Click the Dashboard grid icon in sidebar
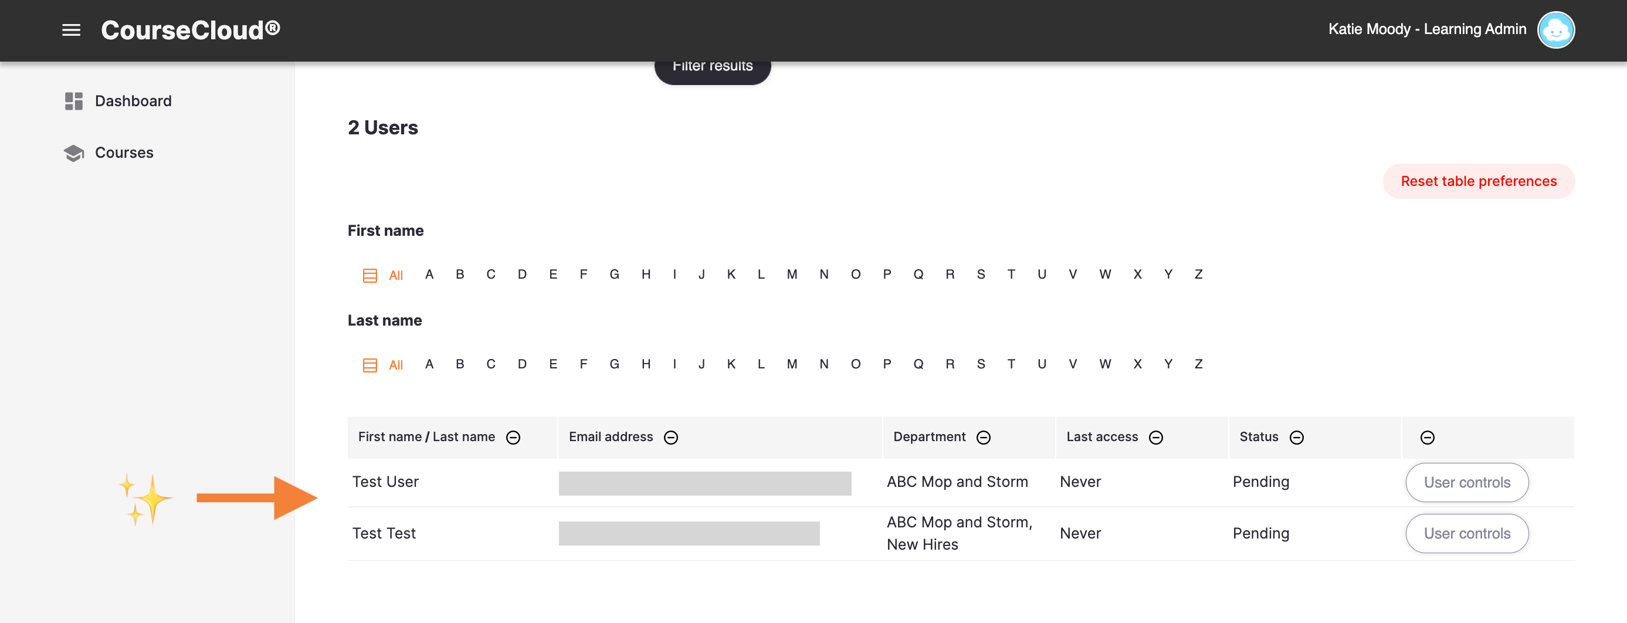1627x623 pixels. click(x=74, y=101)
